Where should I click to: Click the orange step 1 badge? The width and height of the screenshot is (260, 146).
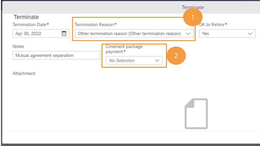[x=193, y=17]
